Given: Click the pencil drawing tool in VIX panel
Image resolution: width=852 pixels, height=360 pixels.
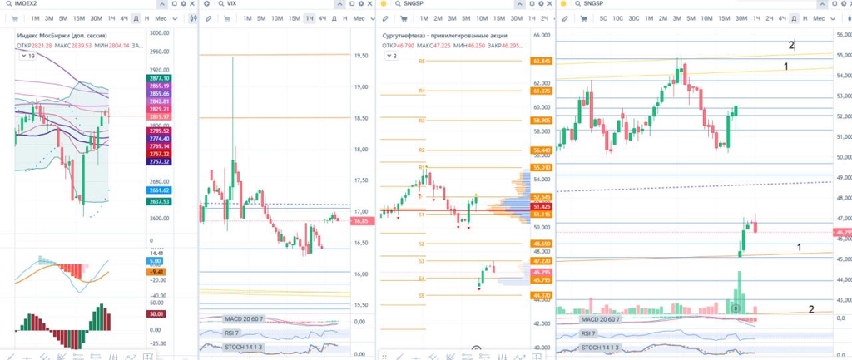Looking at the screenshot, I should pos(208,17).
